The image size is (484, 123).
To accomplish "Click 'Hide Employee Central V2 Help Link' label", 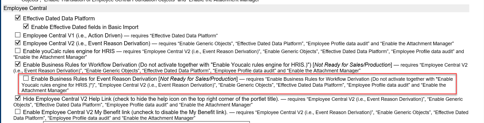I will (x=67, y=99).
